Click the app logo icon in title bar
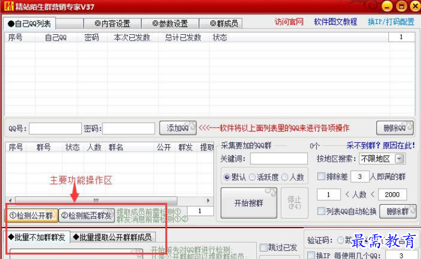421x259 pixels. 9,6
